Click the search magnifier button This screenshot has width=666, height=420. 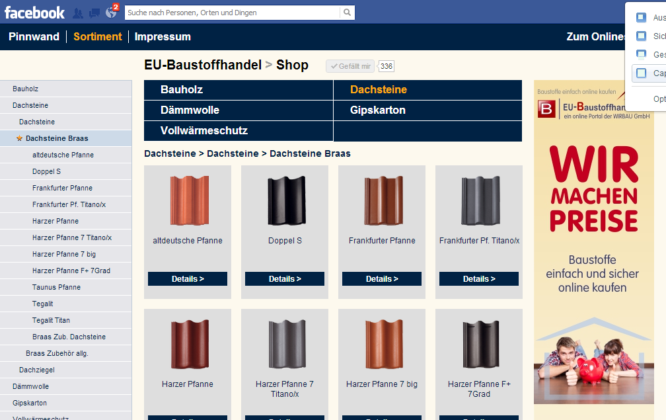[347, 13]
